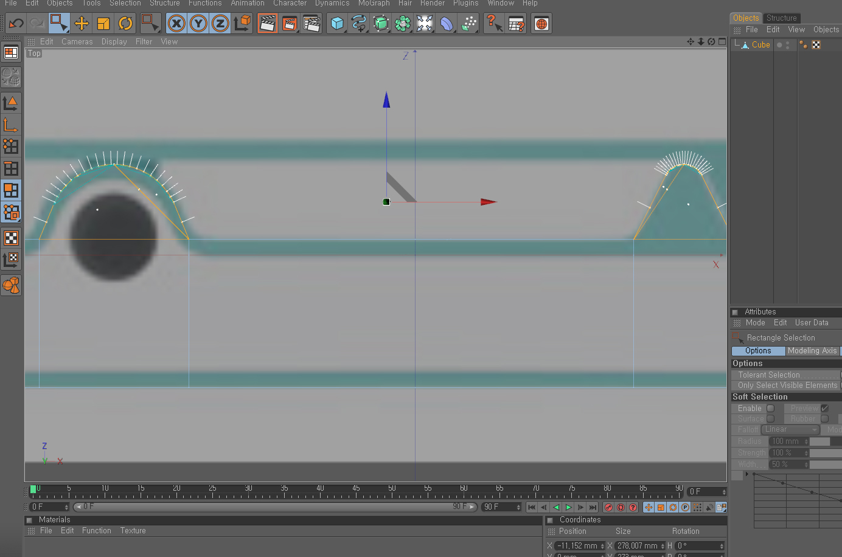Add Cube primitive object icon
842x557 pixels.
pos(337,24)
